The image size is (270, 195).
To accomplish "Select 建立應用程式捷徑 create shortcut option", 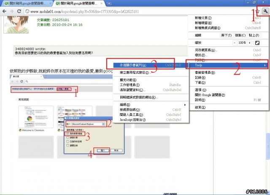I will pos(151,73).
